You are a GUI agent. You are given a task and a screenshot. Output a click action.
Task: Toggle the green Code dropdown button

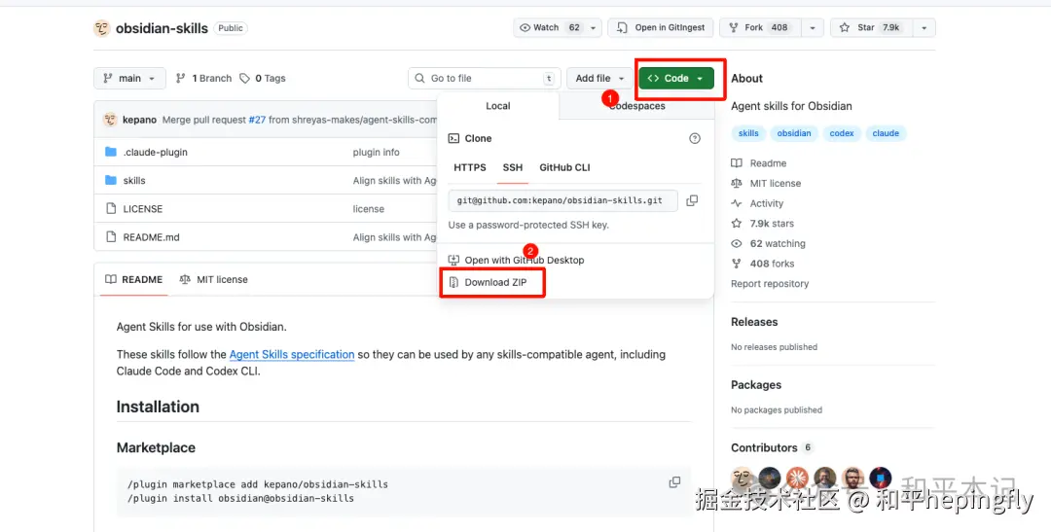point(676,79)
